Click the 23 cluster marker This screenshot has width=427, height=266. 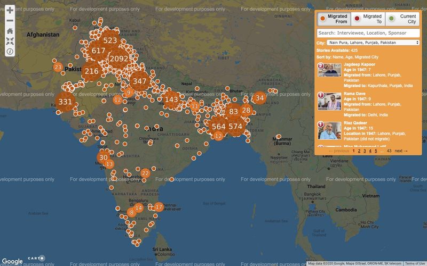point(58,67)
